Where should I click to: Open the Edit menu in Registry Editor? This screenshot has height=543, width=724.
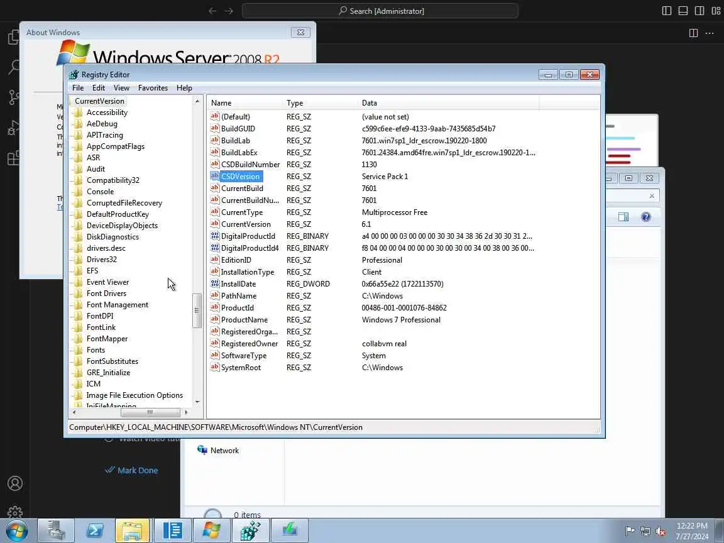click(98, 88)
